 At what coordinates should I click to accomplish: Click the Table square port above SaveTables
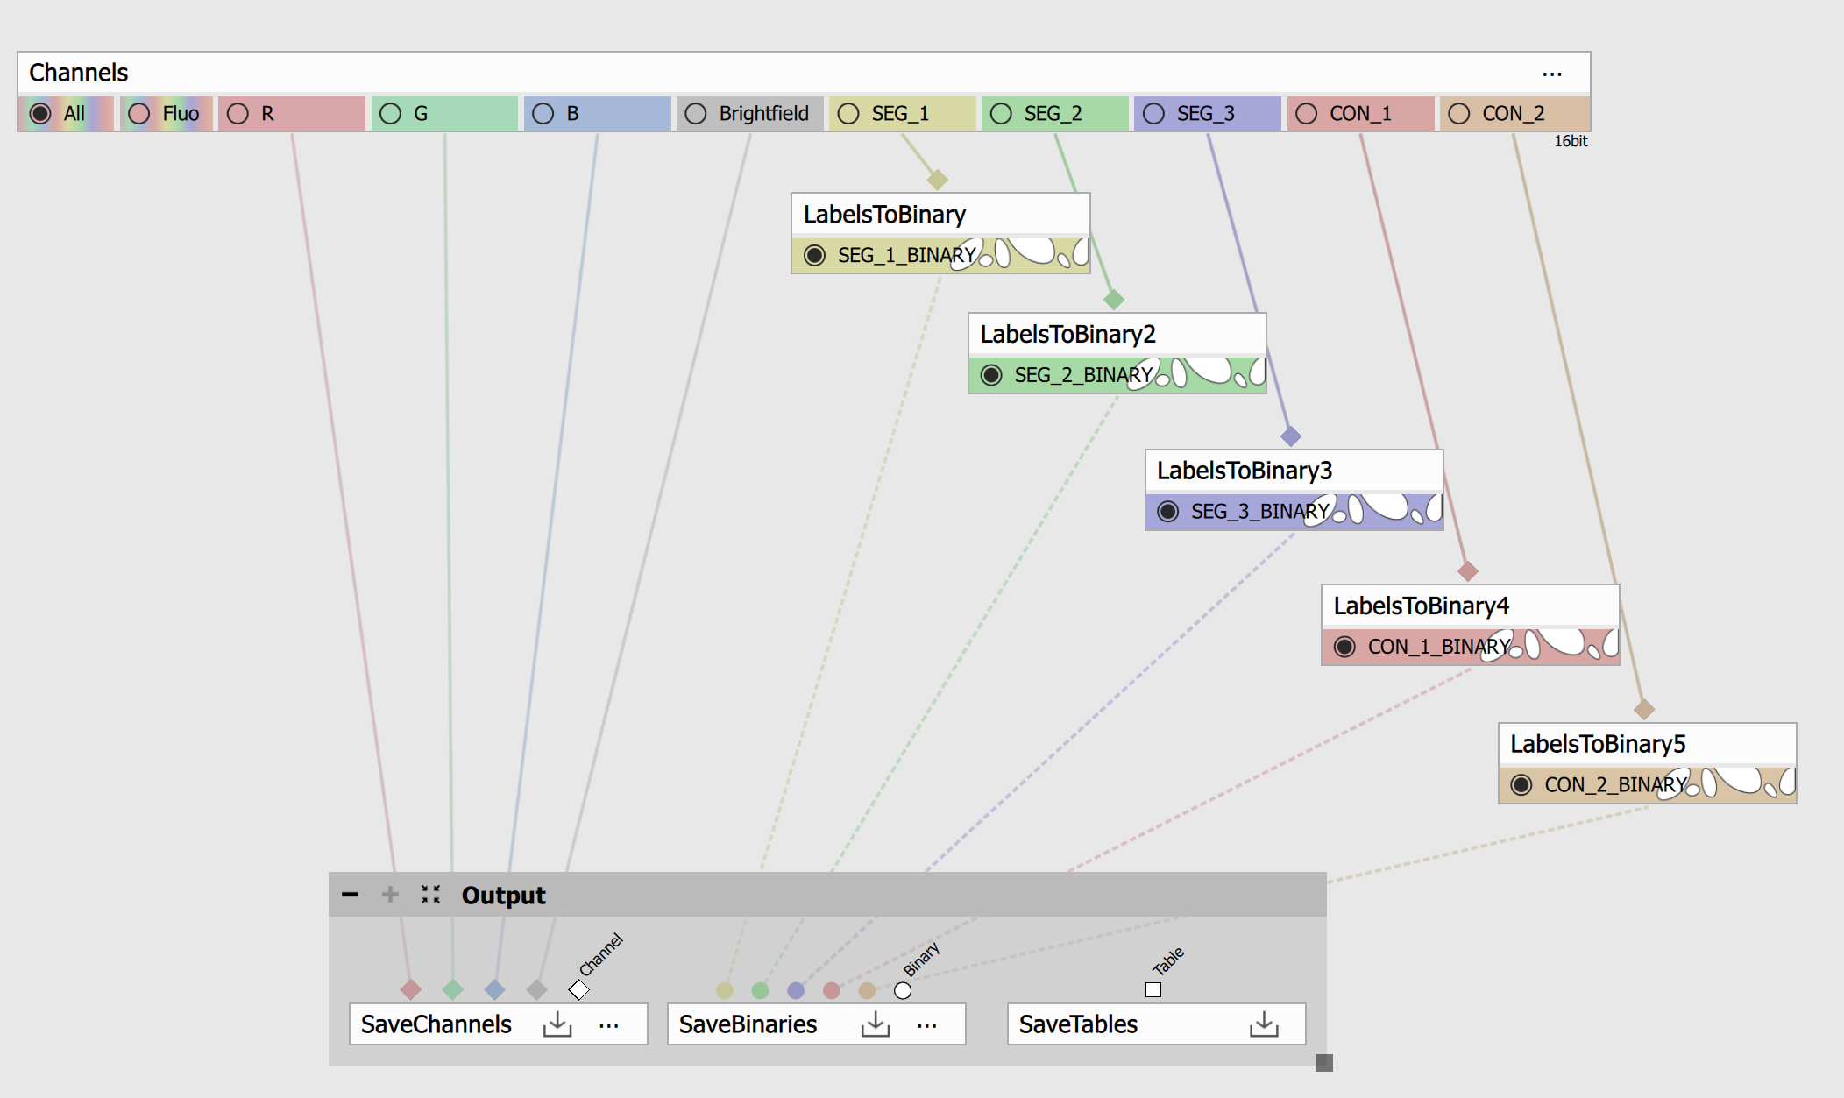click(x=1153, y=988)
